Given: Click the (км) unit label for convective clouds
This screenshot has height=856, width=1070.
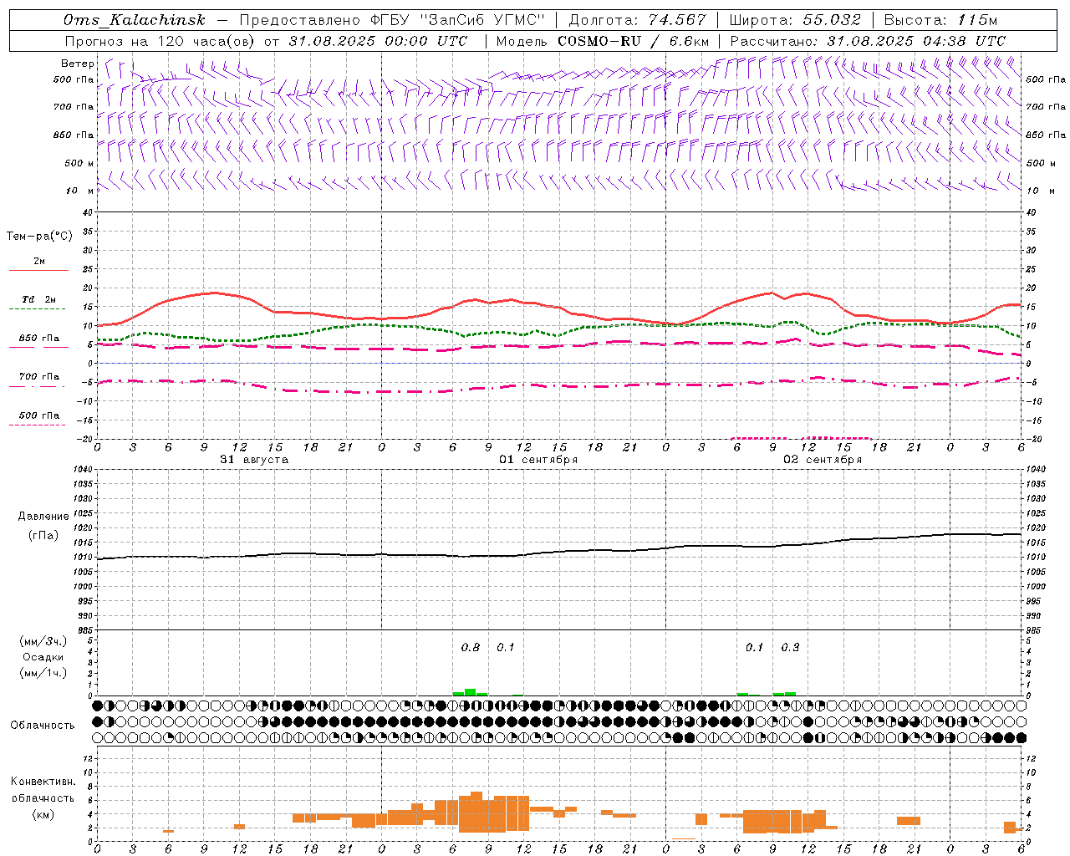Looking at the screenshot, I should tap(43, 815).
